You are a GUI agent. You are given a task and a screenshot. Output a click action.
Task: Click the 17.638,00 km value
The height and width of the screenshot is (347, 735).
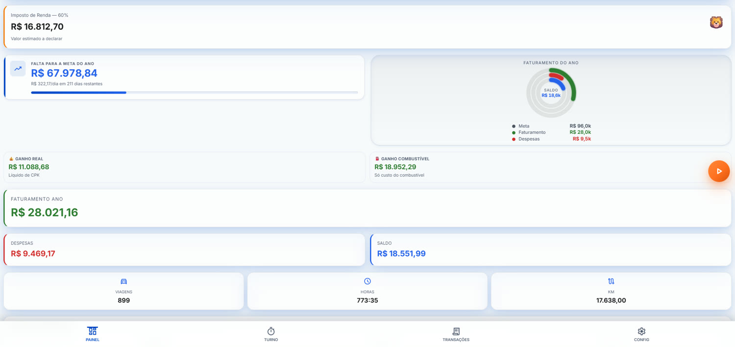(611, 300)
